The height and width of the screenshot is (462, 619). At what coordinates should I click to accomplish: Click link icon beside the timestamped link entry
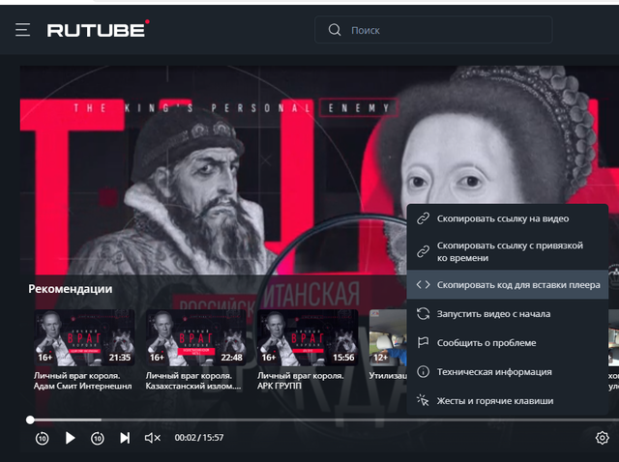[x=424, y=251]
